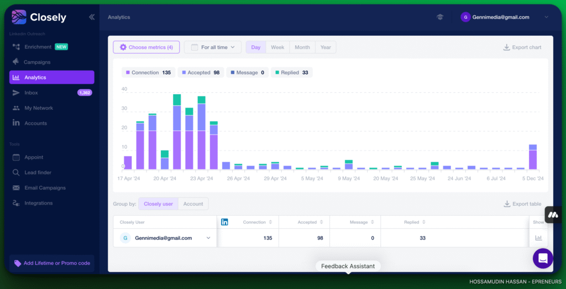Expand the Gennimedia user row in the table

coord(208,238)
